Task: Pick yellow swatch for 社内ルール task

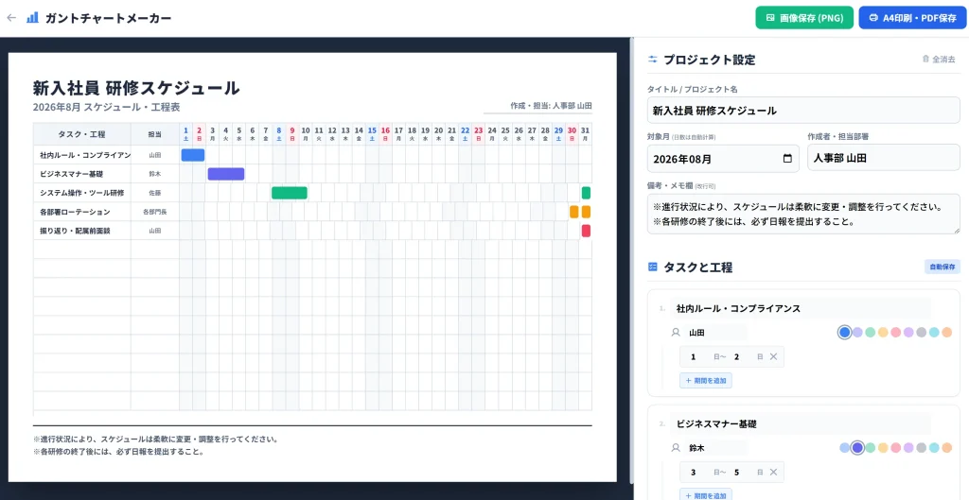Action: pyautogui.click(x=883, y=332)
